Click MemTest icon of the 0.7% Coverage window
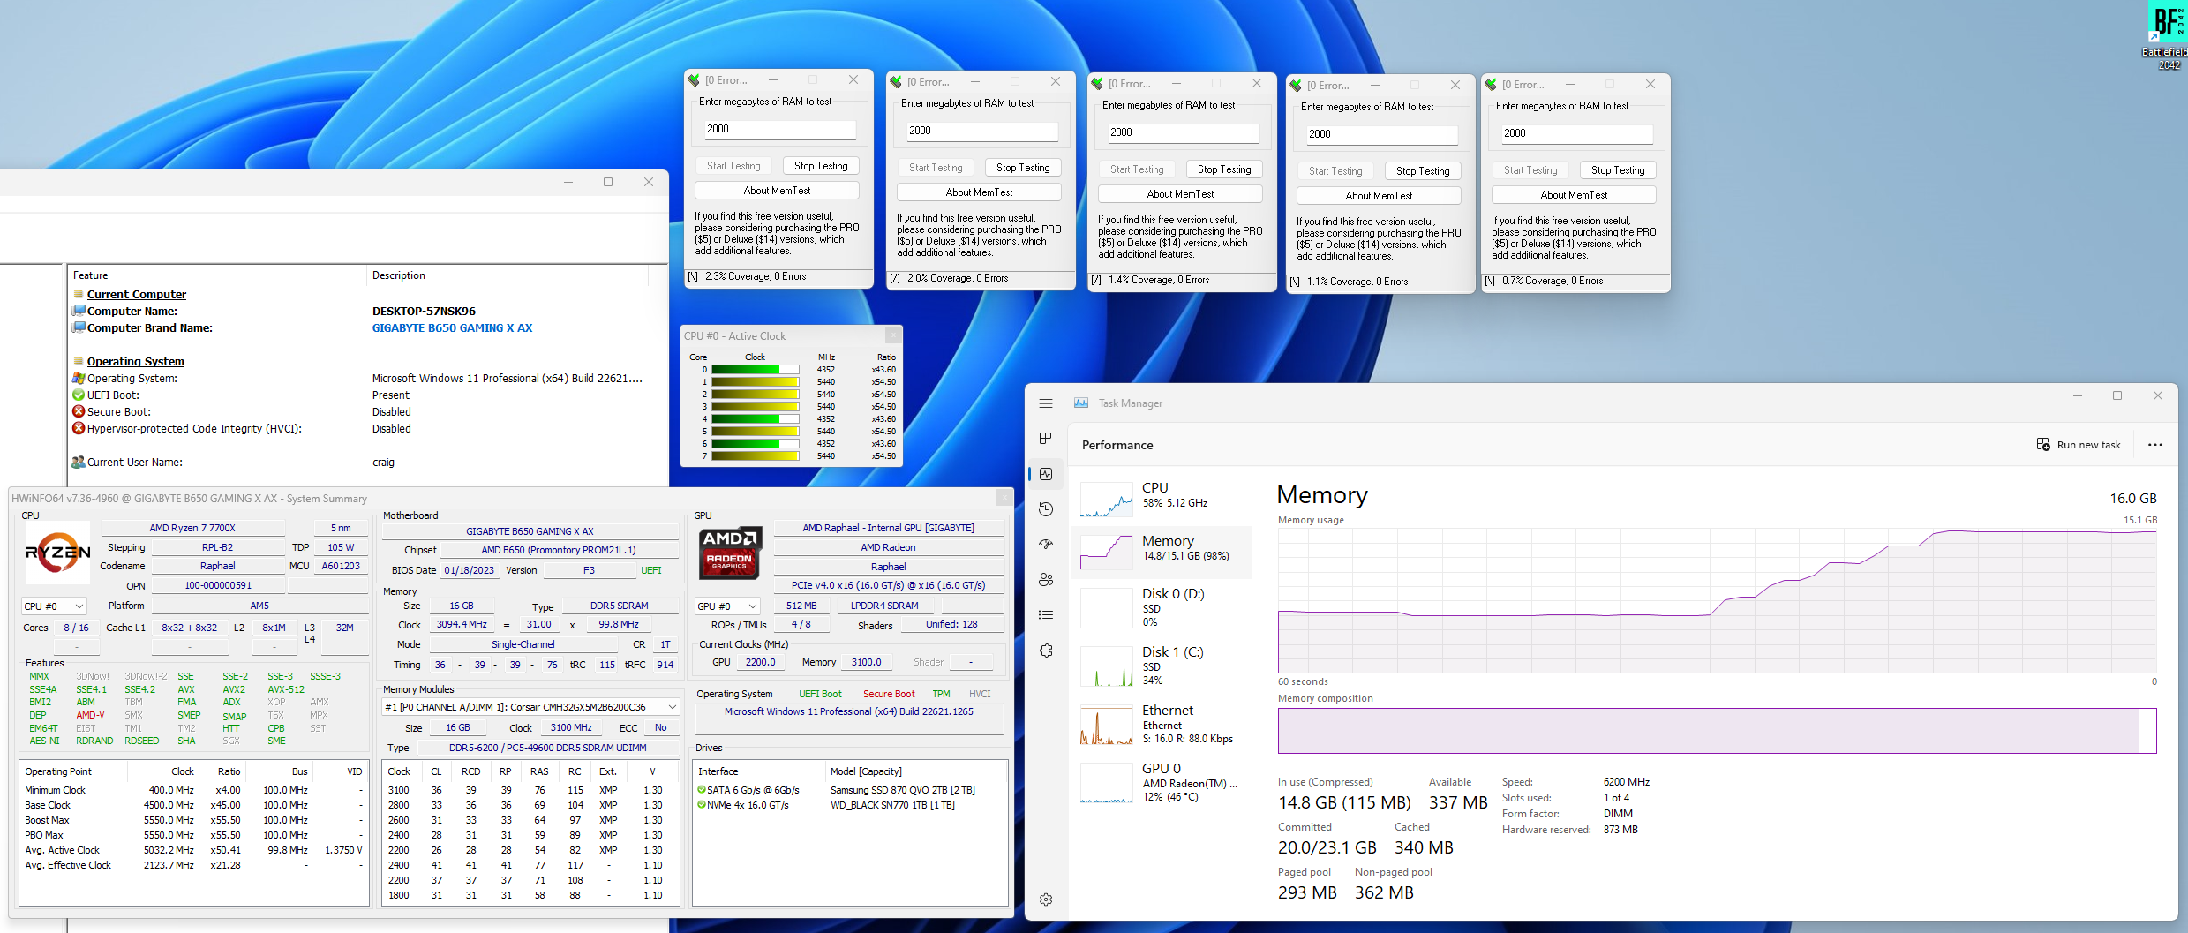The height and width of the screenshot is (933, 2188). [x=1491, y=85]
